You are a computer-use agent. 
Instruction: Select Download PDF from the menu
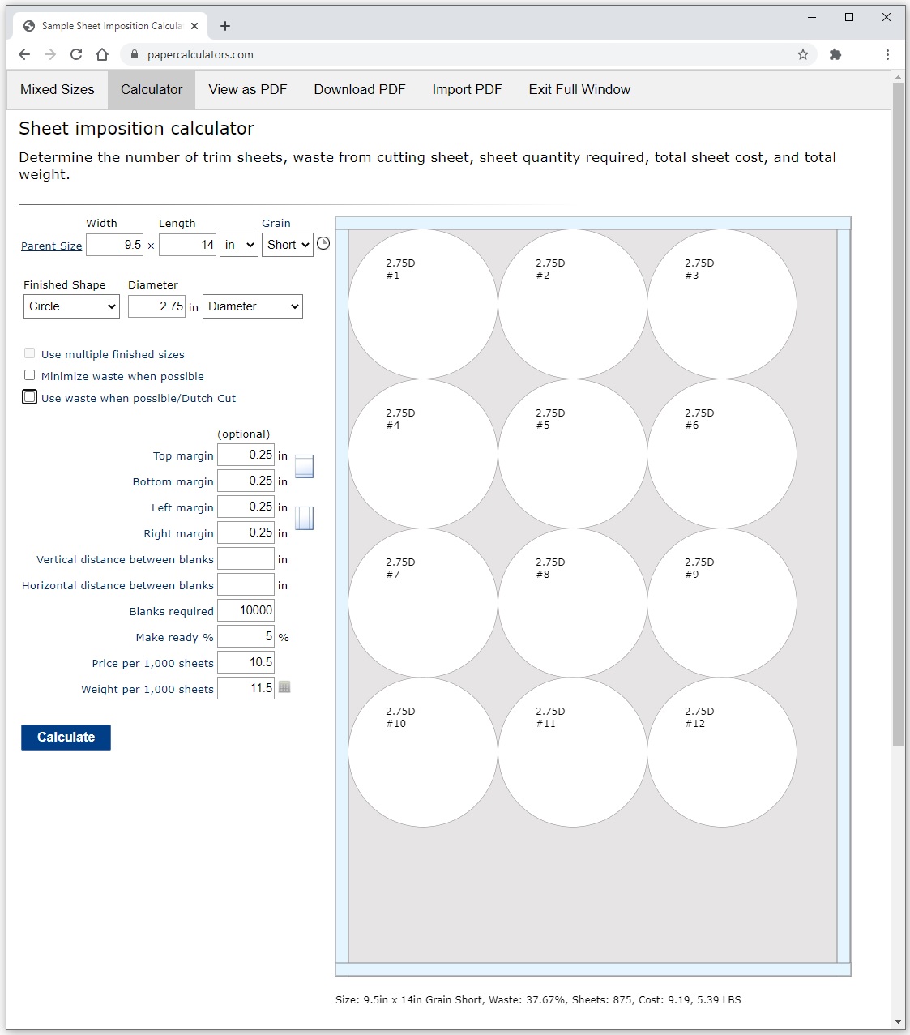[360, 89]
